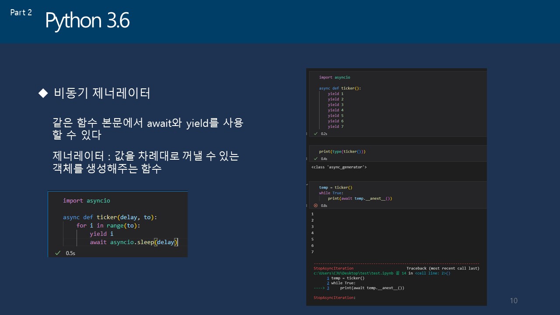Click 'import asyncio' in the left code cell

(x=86, y=200)
